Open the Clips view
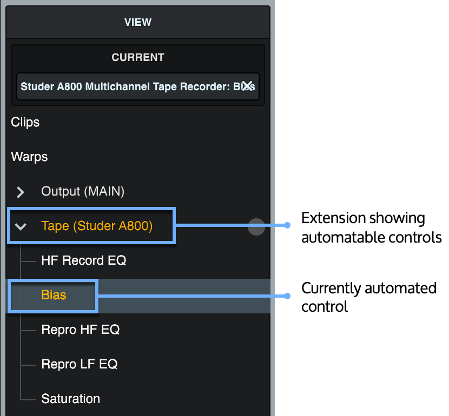 tap(25, 123)
